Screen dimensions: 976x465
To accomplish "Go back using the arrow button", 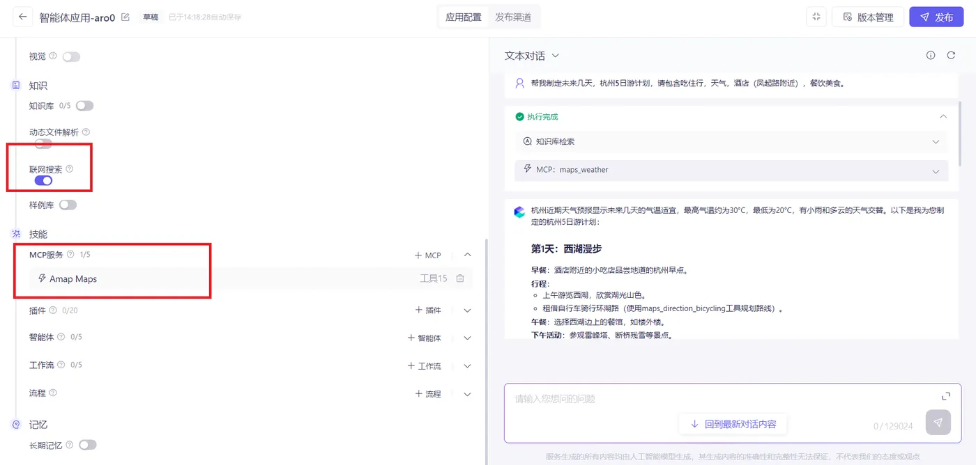I will pyautogui.click(x=23, y=17).
